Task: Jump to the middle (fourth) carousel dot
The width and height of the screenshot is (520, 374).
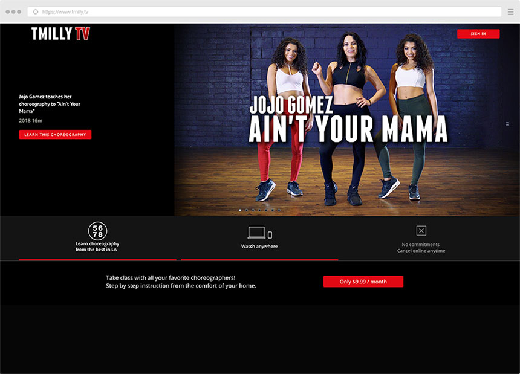Action: [260, 210]
